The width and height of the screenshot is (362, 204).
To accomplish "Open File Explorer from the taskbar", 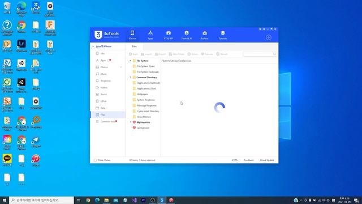I will coord(106,200).
